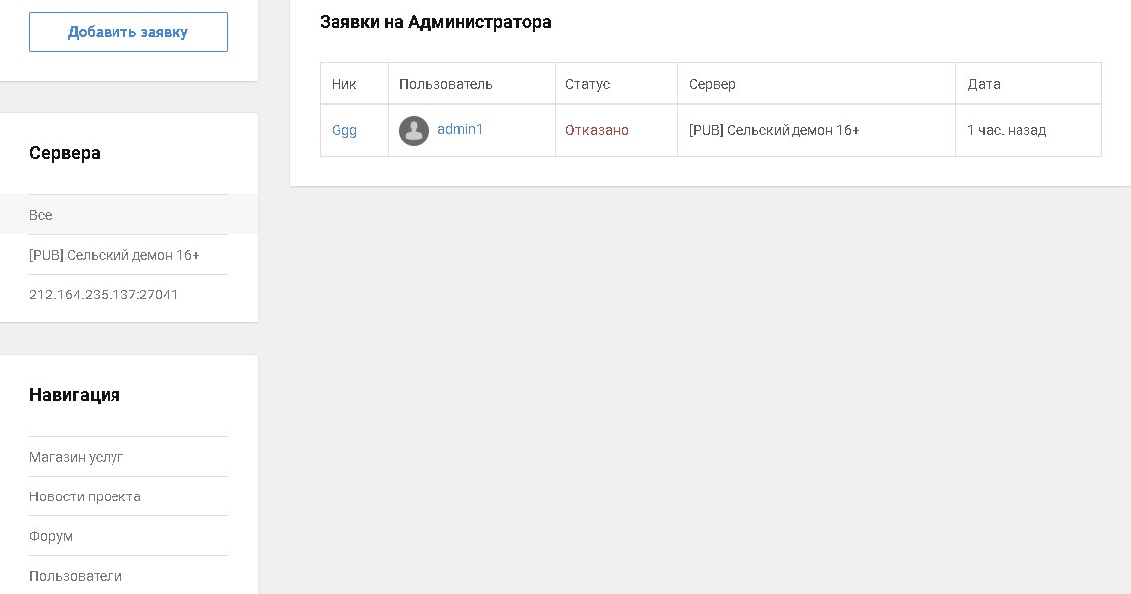Image resolution: width=1131 pixels, height=594 pixels.
Task: Open the application with nick "Ggg"
Action: coord(344,130)
